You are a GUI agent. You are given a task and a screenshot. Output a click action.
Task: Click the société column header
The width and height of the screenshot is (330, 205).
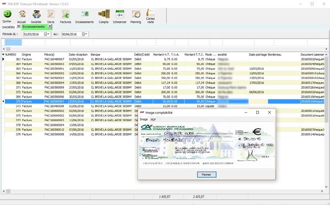point(222,55)
